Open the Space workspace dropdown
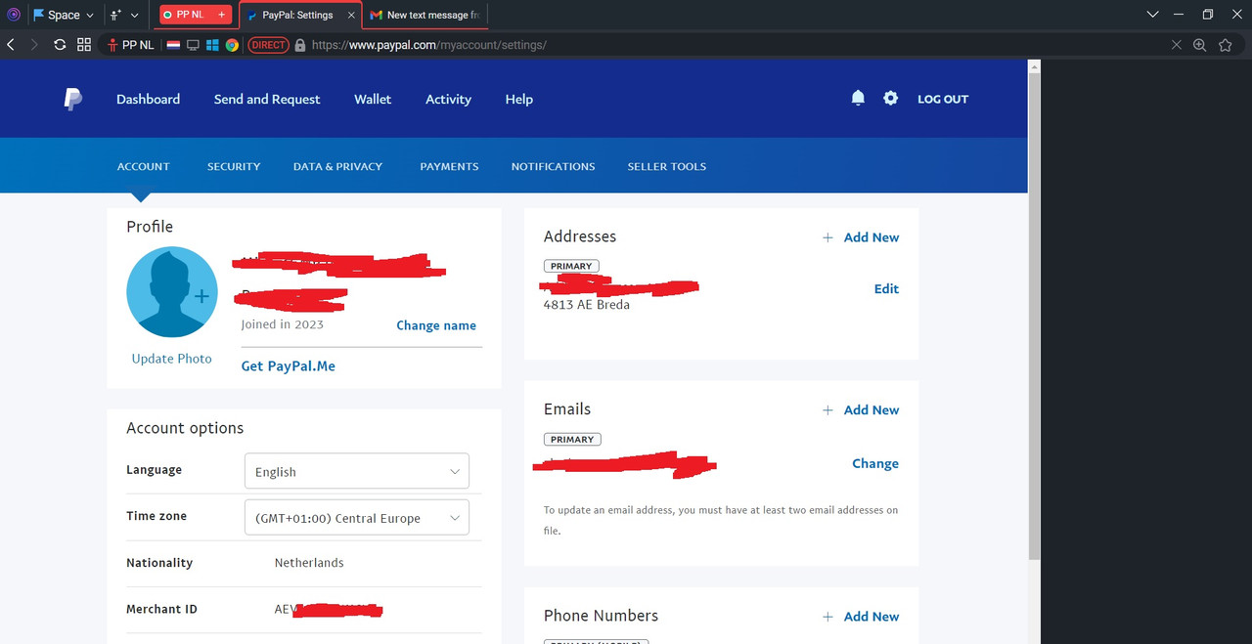 (65, 15)
